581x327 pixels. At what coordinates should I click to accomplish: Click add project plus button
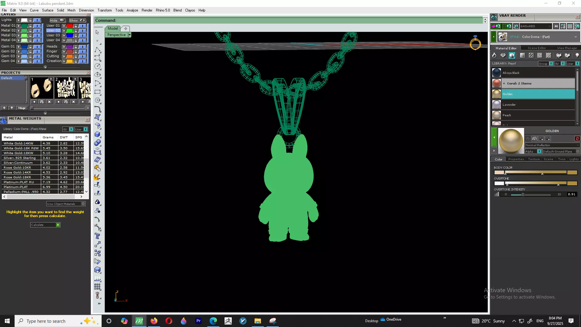(x=4, y=108)
